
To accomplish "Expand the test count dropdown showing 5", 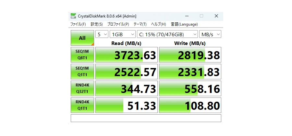I will tap(102, 34).
